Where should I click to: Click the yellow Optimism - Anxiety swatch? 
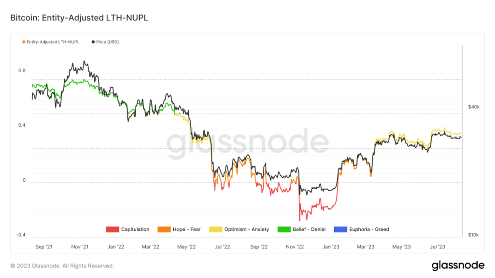click(x=215, y=229)
